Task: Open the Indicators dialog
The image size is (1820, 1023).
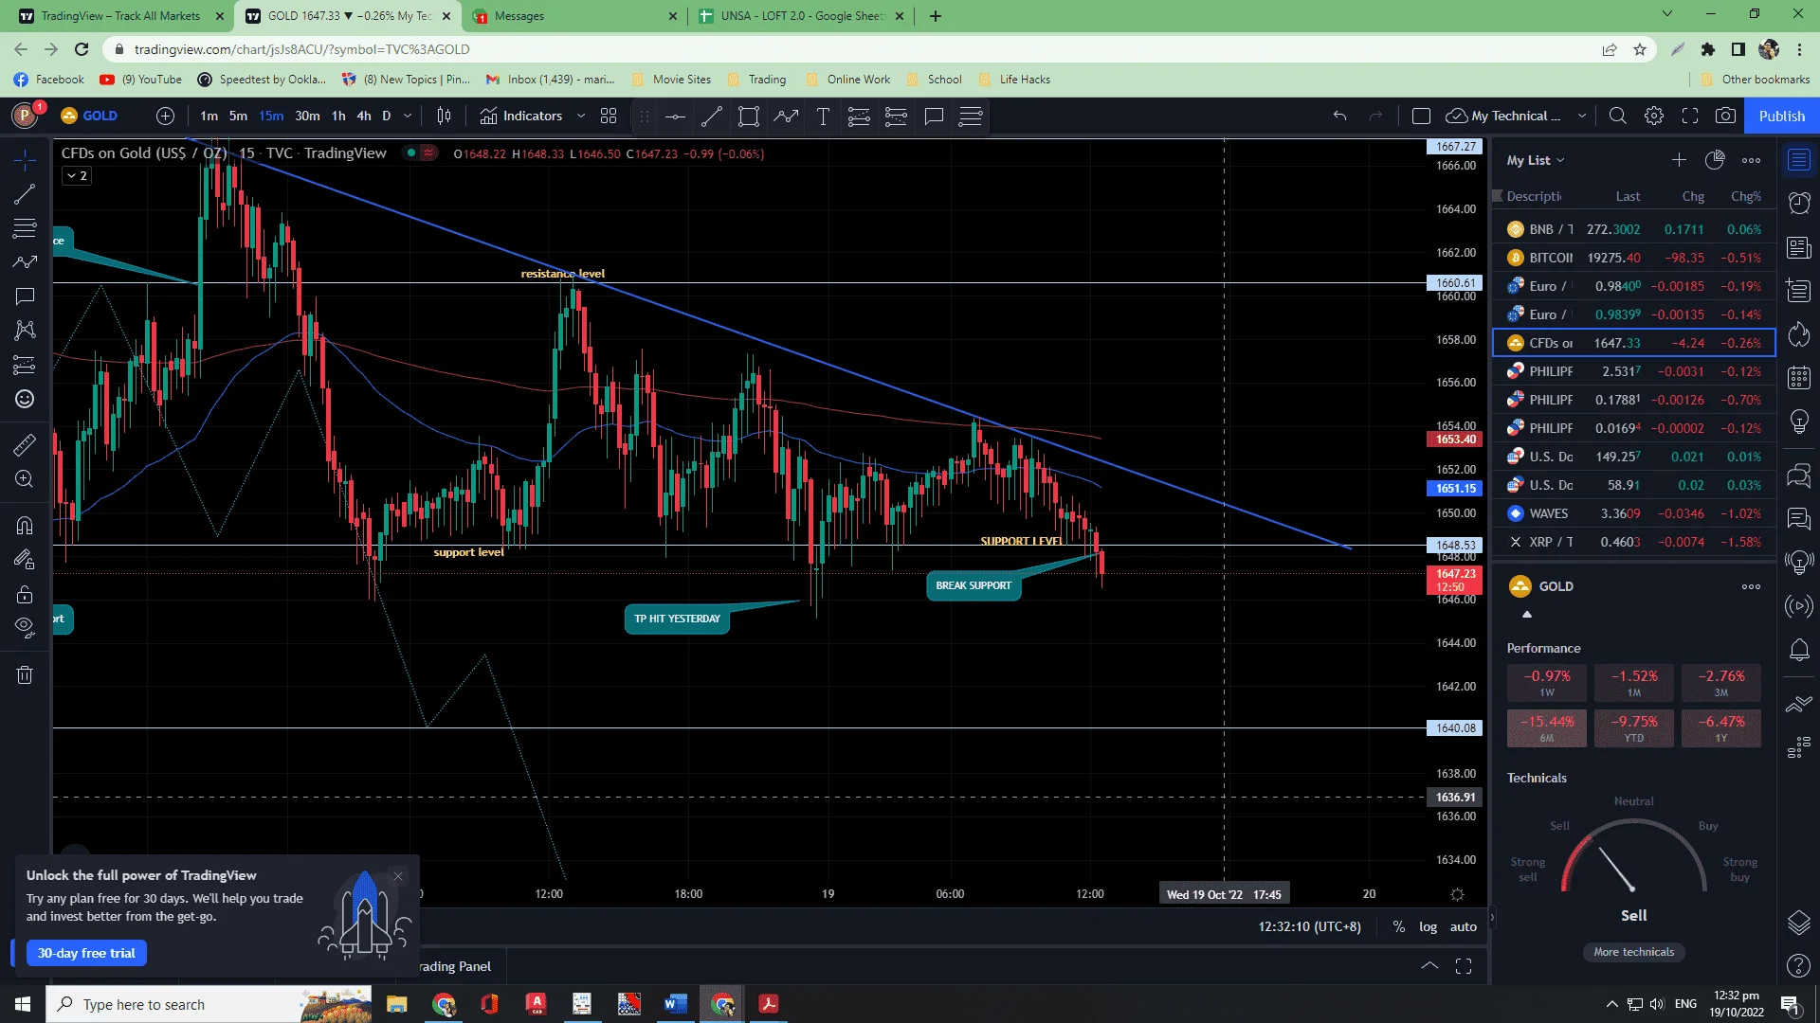Action: pyautogui.click(x=521, y=116)
